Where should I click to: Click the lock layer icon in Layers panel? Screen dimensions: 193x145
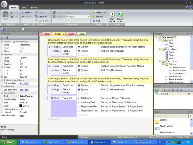[x=165, y=90]
